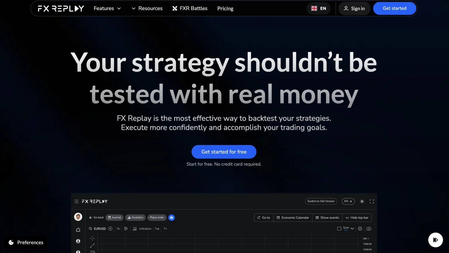Open the Analytics tab
This screenshot has height=253, width=449.
tap(136, 218)
